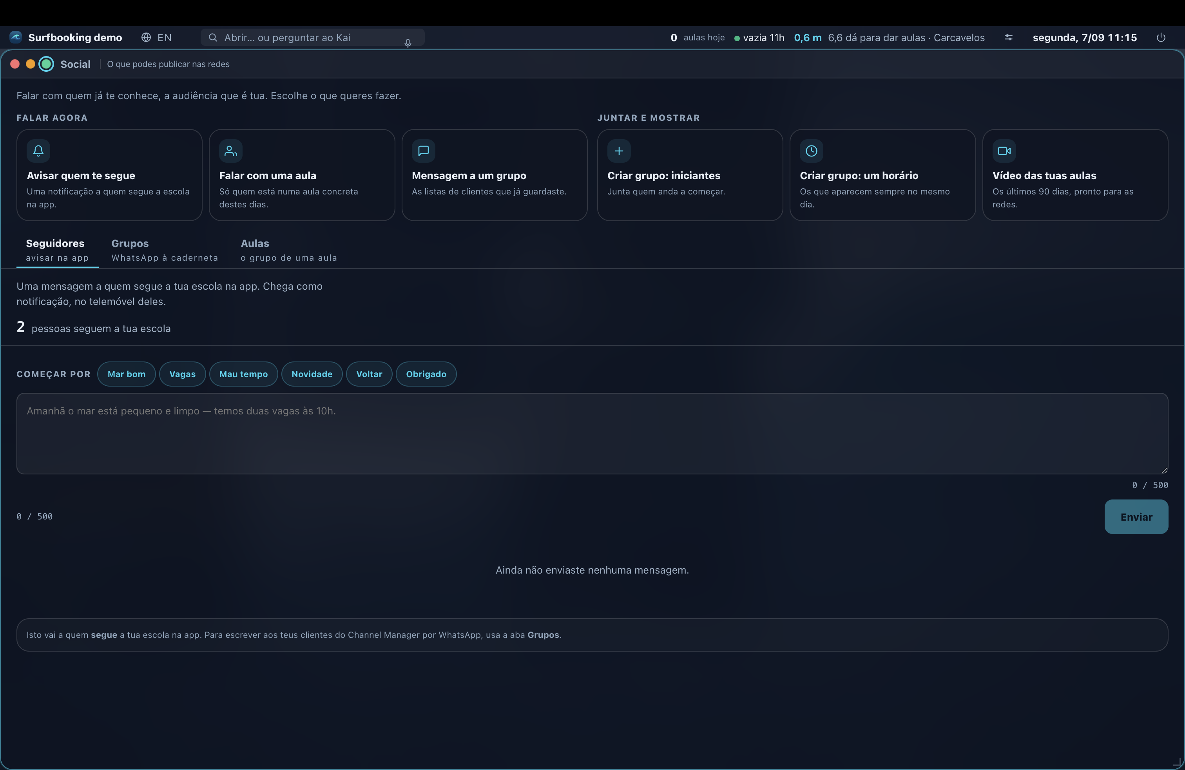Screen dimensions: 1185x770
Task: Click the power icon in top bar
Action: point(1161,37)
